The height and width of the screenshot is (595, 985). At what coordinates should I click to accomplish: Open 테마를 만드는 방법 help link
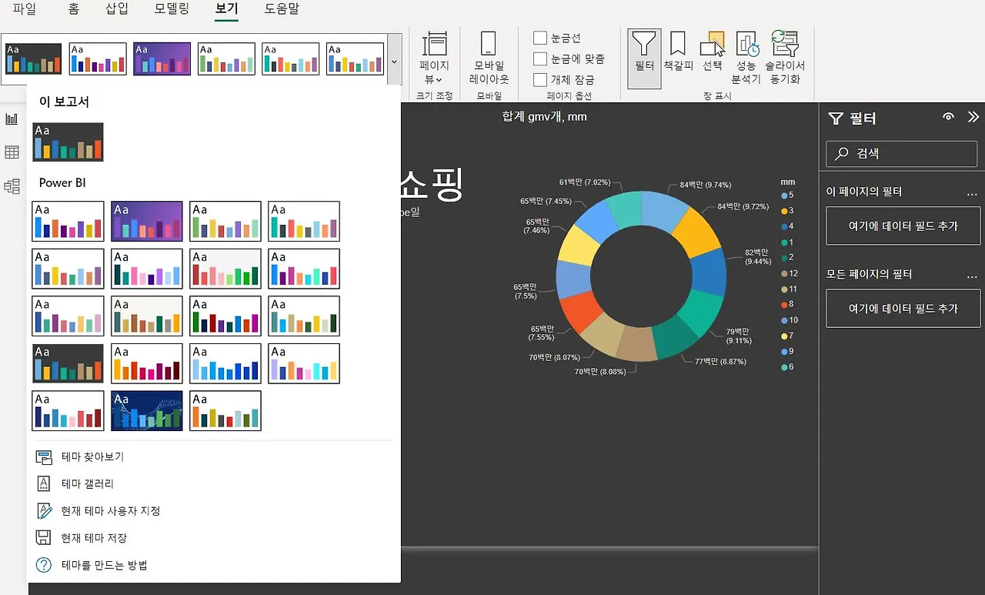click(104, 565)
